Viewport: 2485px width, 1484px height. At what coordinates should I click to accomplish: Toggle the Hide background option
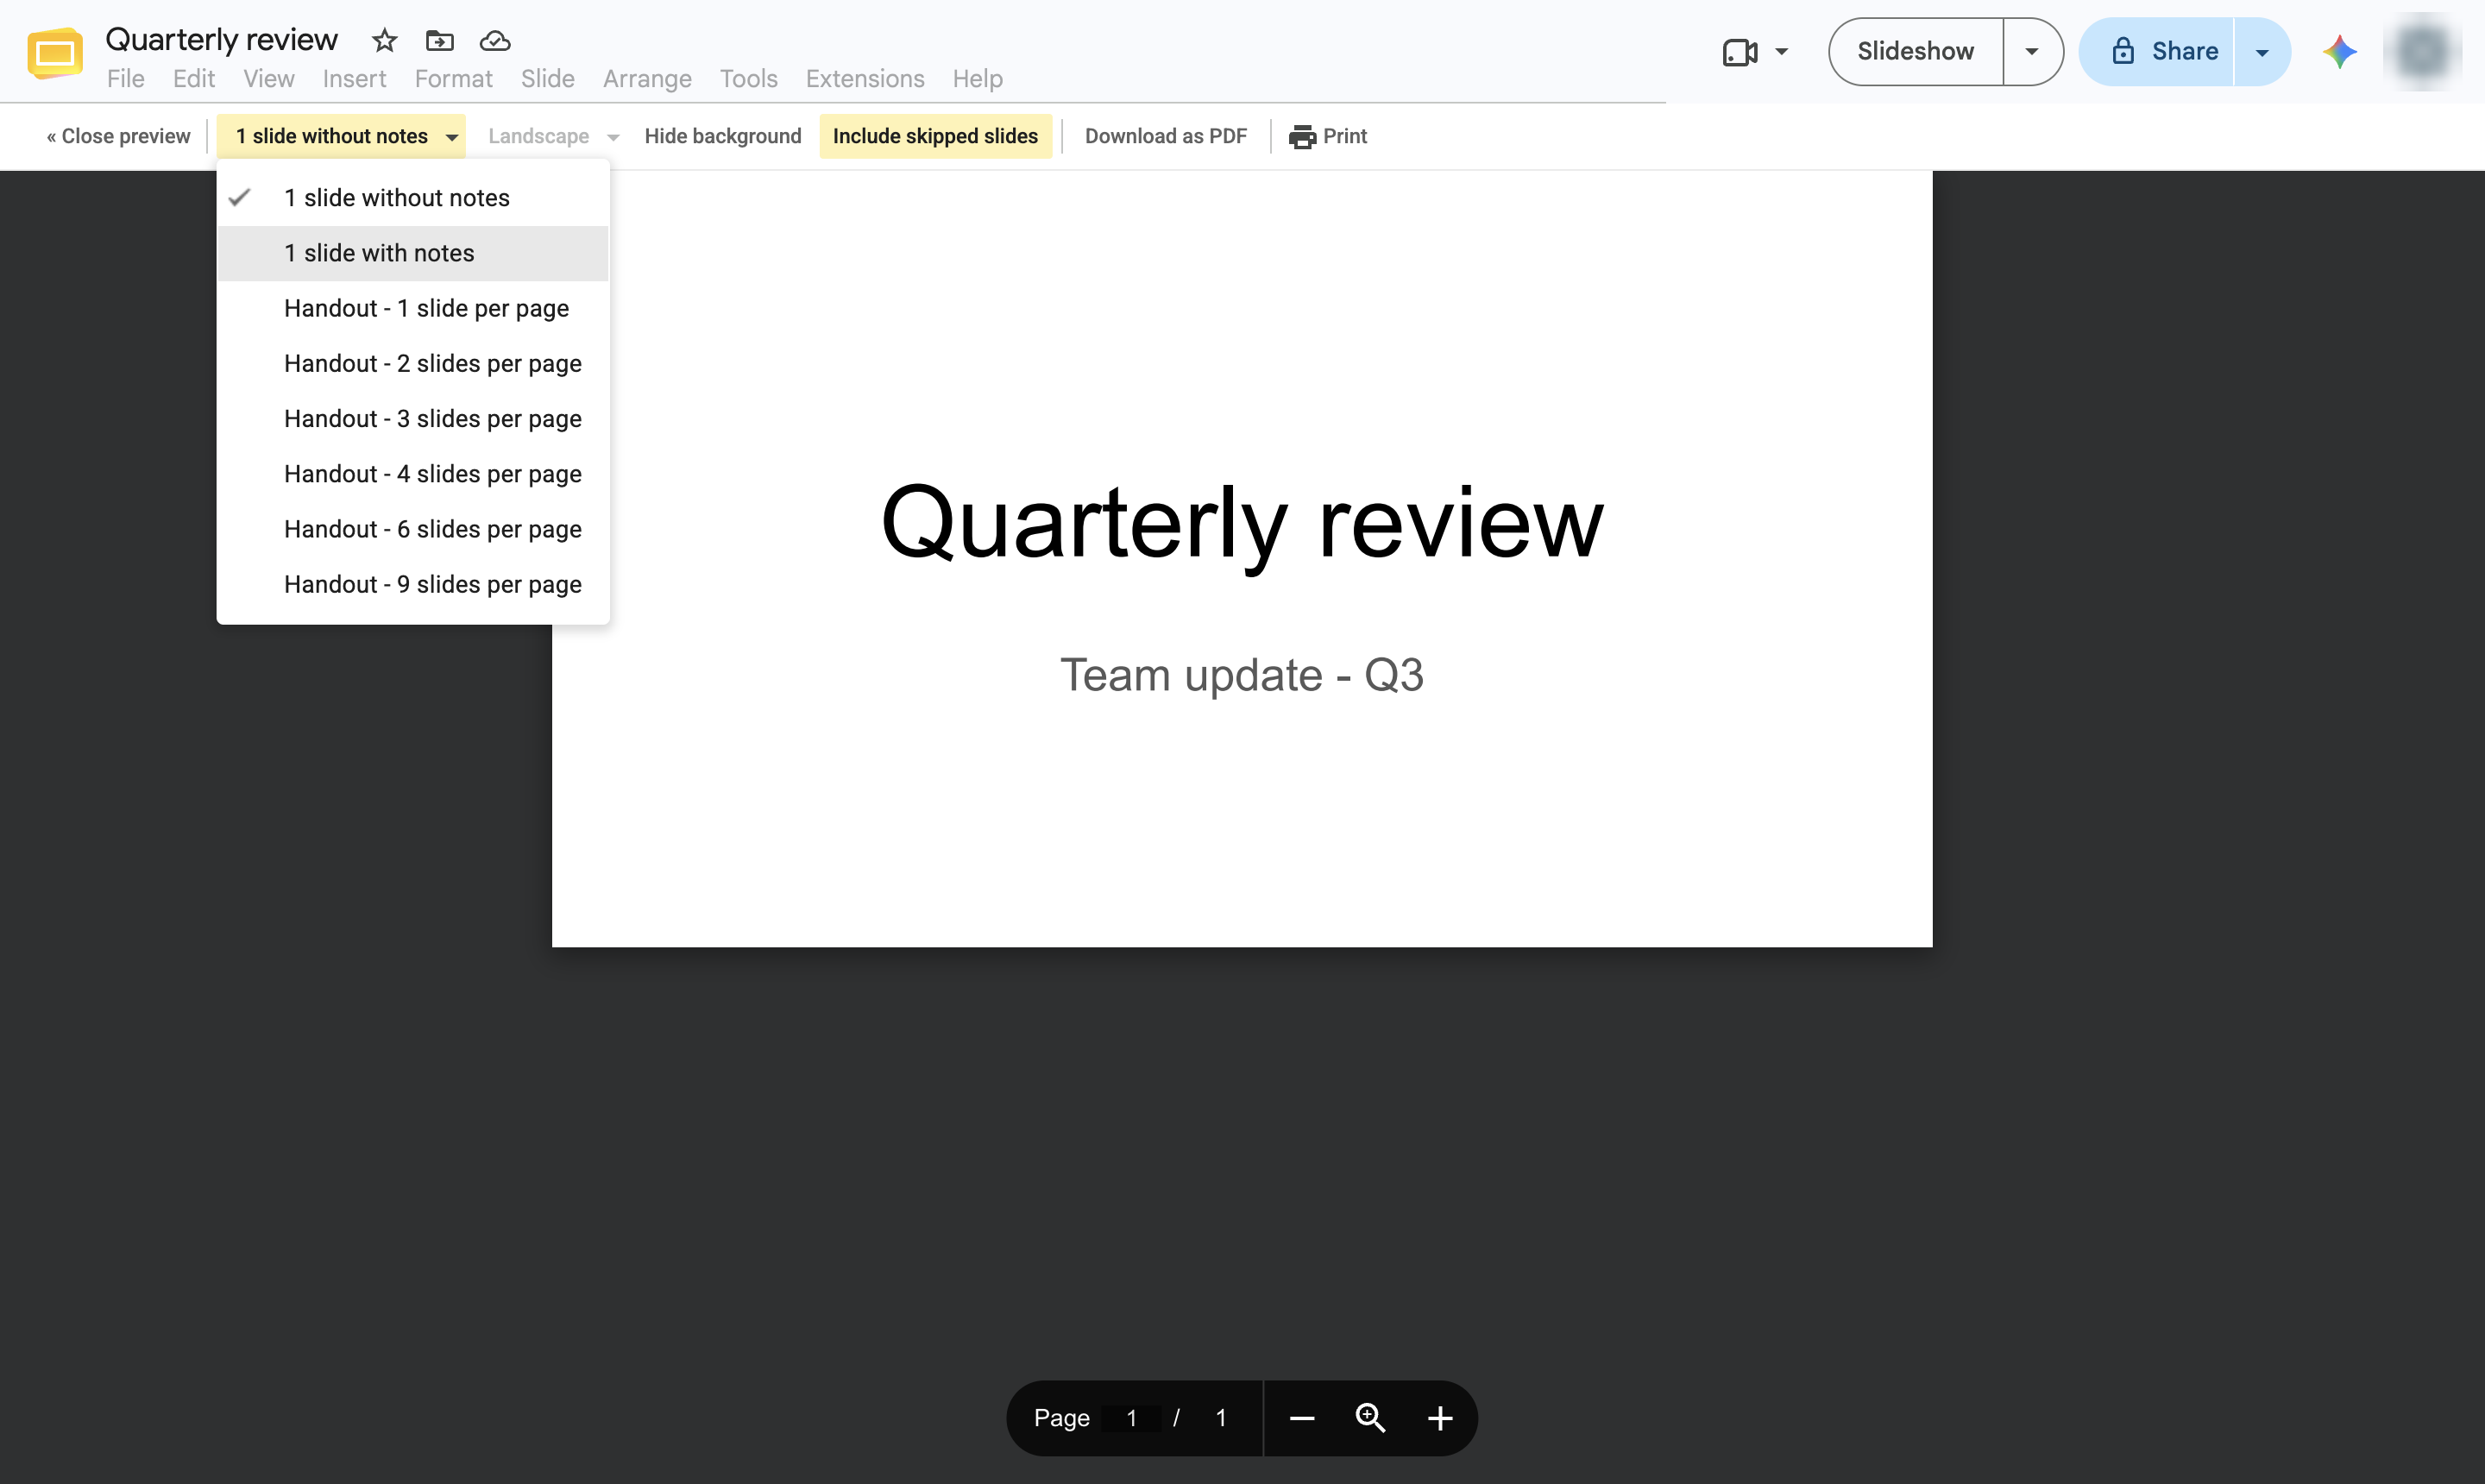click(722, 136)
